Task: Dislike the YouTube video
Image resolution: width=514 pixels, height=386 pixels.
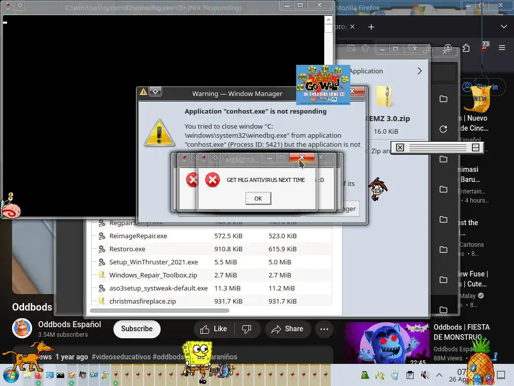Action: (x=247, y=329)
